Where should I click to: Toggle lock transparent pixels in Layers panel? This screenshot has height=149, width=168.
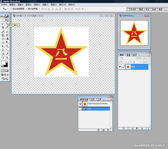[125, 62]
